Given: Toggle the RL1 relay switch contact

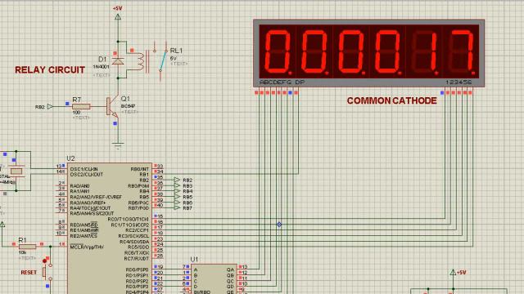Looking at the screenshot, I should point(163,60).
